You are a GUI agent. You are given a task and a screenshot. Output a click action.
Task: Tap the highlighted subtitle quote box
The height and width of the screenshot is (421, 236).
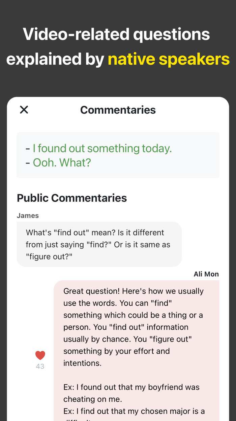point(118,155)
